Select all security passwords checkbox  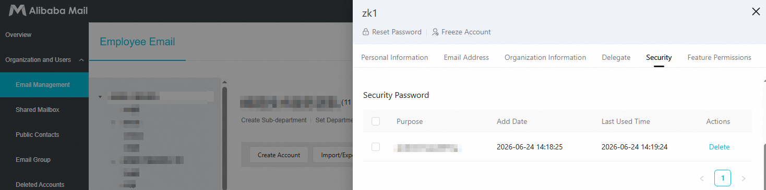pyautogui.click(x=376, y=121)
